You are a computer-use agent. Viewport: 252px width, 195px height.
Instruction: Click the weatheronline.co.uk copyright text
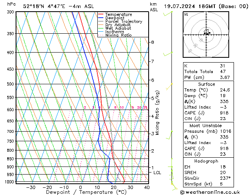tap(210, 192)
